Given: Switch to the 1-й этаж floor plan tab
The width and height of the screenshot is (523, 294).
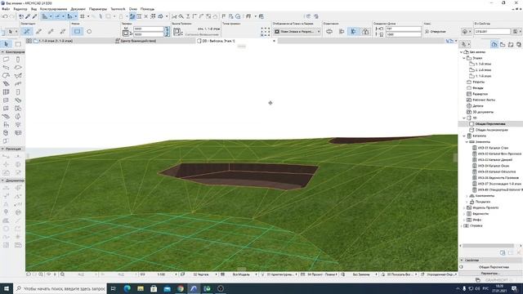Looking at the screenshot, I should point(56,41).
